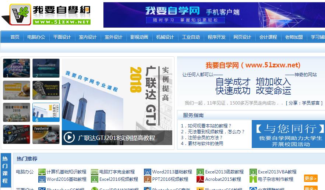
Task: Open the 工业自动 menu
Action: [x=191, y=37]
